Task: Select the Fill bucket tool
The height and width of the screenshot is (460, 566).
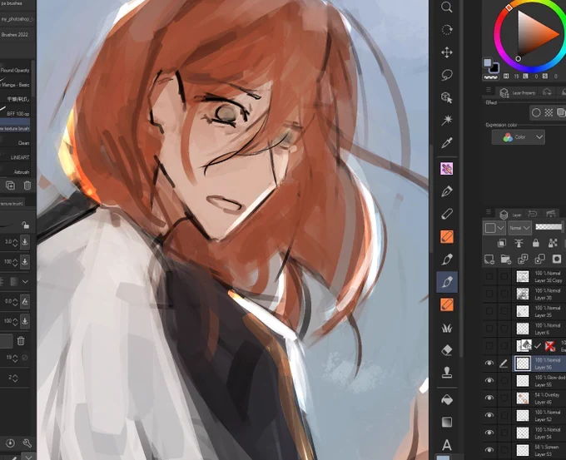Action: 447,399
